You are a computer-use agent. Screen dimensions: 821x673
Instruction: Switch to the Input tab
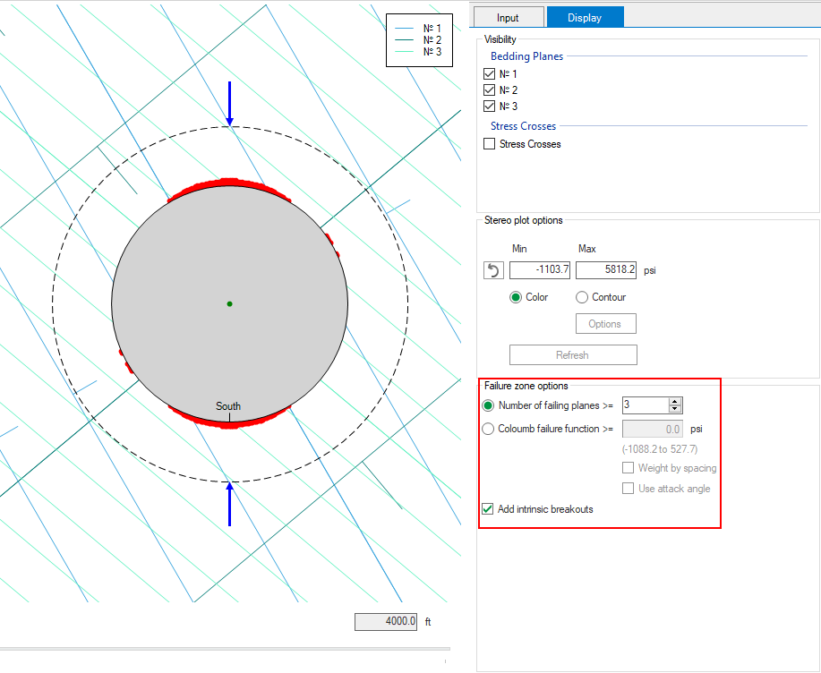click(508, 17)
